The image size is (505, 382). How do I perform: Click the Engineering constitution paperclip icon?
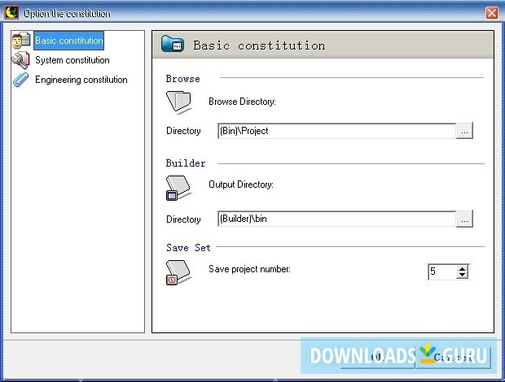[21, 80]
